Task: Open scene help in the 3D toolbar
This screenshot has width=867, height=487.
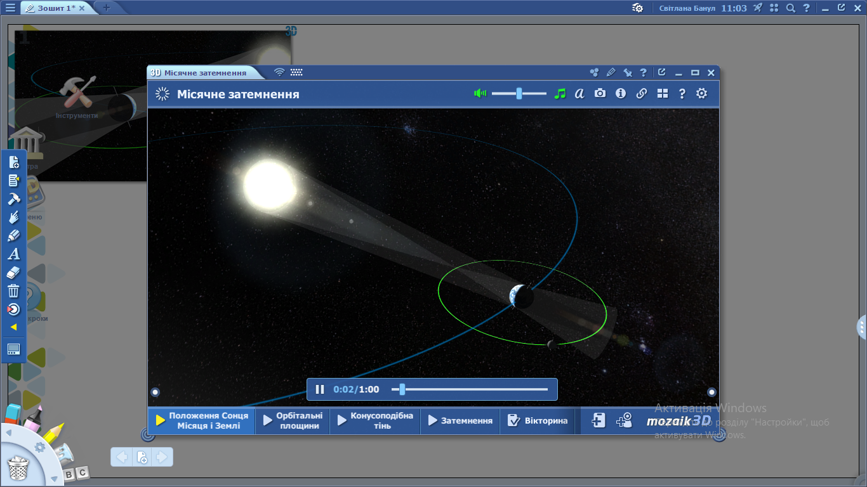Action: [682, 93]
